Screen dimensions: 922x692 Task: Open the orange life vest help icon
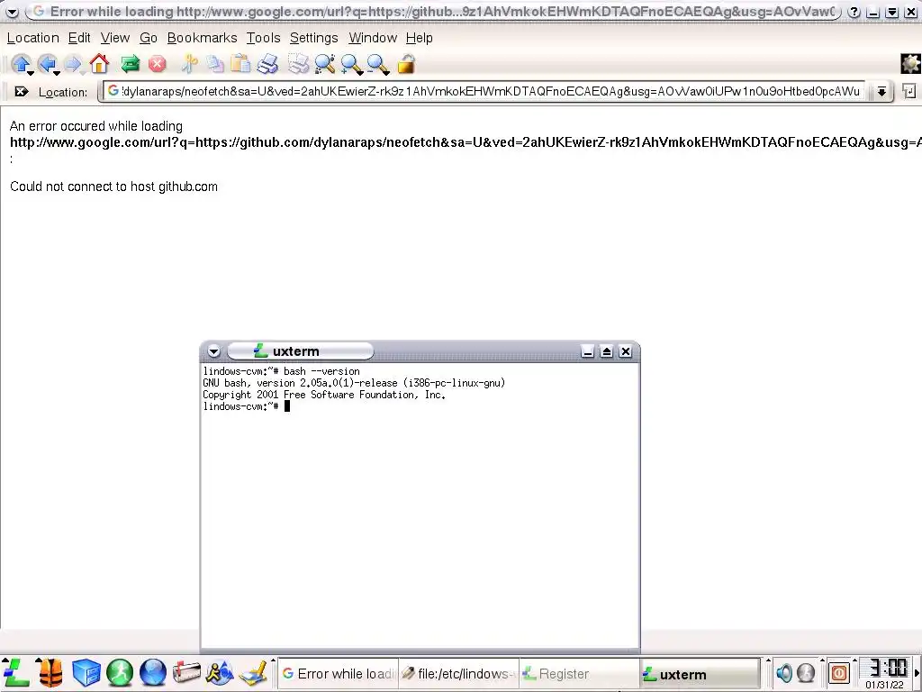tap(51, 672)
